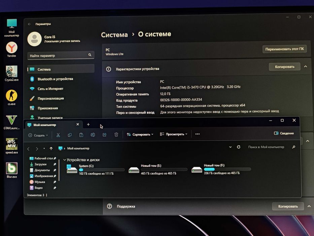This screenshot has width=314, height=236.
Task: Open Сеть и Интернет settings
Action: [61, 89]
